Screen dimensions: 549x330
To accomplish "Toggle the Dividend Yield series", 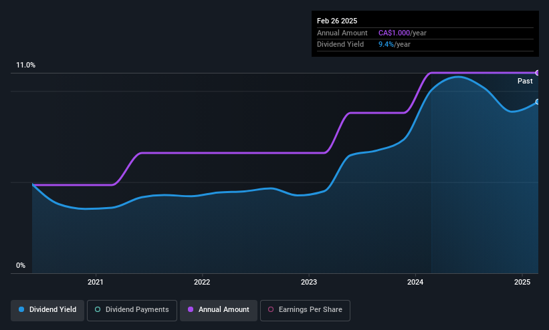I will 47,310.
